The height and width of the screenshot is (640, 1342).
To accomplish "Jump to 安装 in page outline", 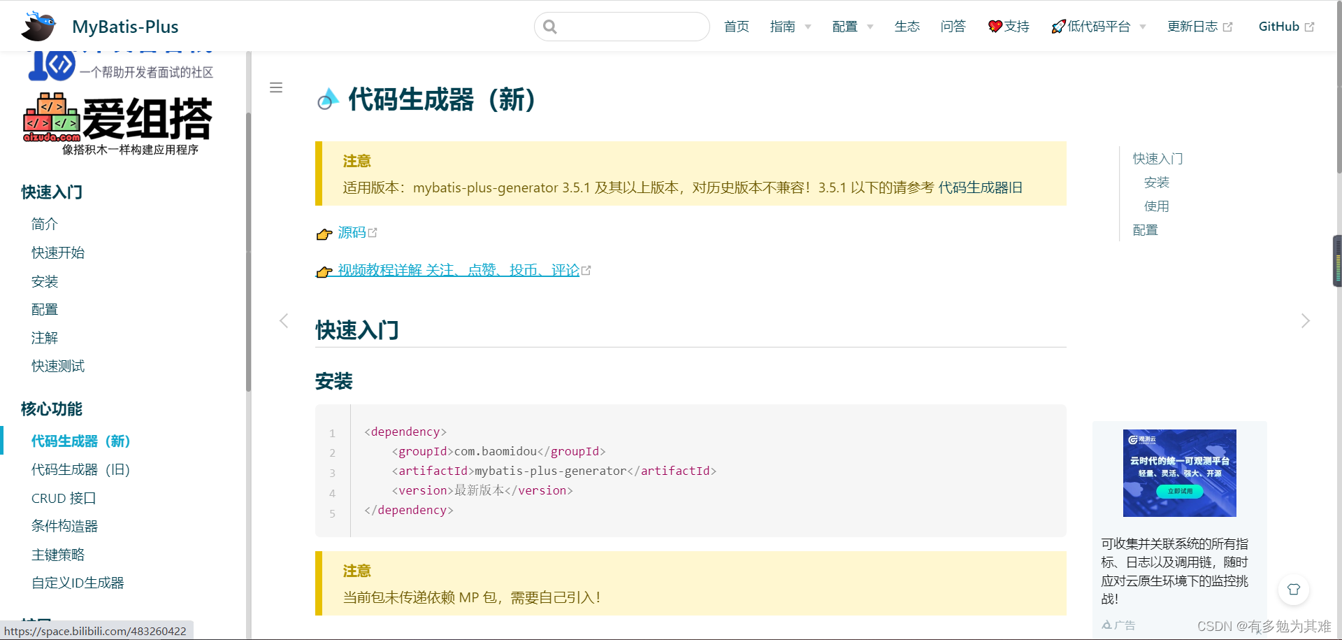I will [x=1157, y=183].
